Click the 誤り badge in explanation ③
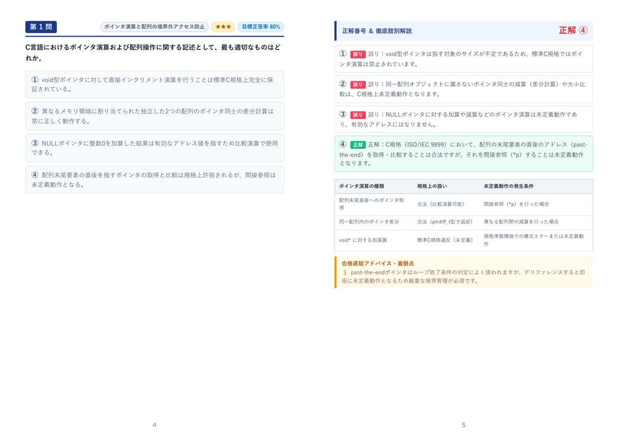 point(357,114)
